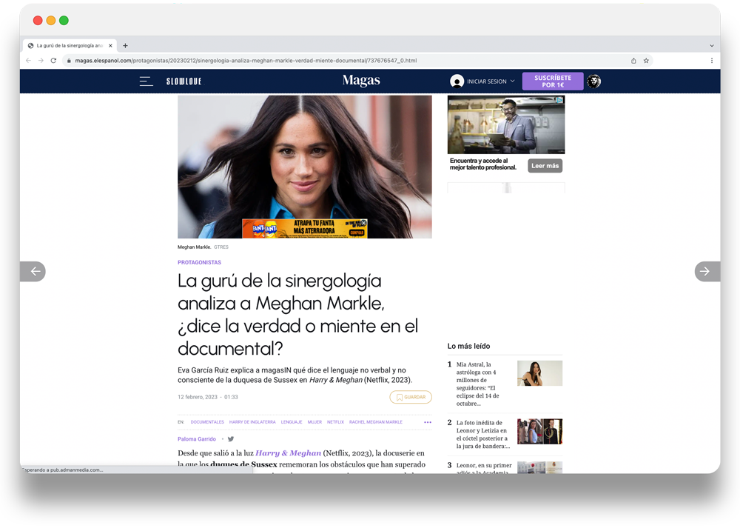Click SUSCRÍBETE POR 1€ button

553,81
